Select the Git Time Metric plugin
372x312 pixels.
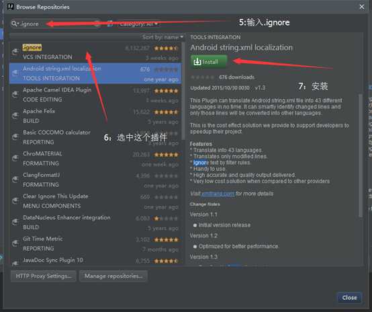click(95, 243)
